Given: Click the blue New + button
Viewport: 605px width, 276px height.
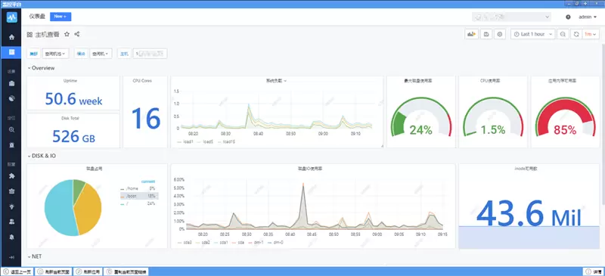Looking at the screenshot, I should 60,17.
